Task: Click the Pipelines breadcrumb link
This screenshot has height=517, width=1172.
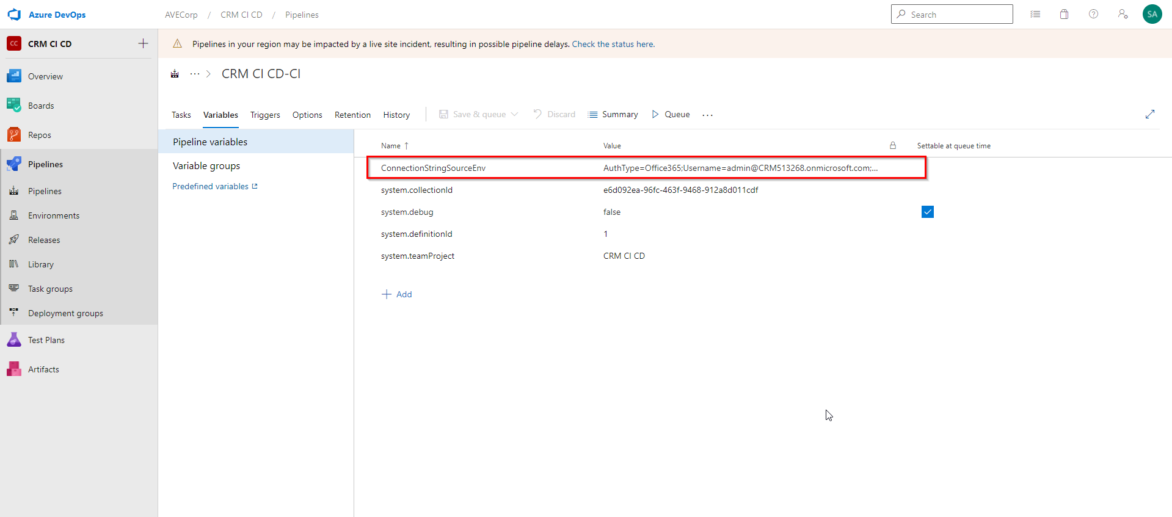Action: pos(302,15)
